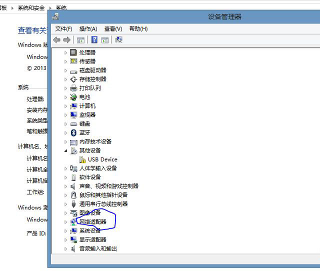Expand the 通用串行总线控制器 node
320x271 pixels.
point(65,204)
